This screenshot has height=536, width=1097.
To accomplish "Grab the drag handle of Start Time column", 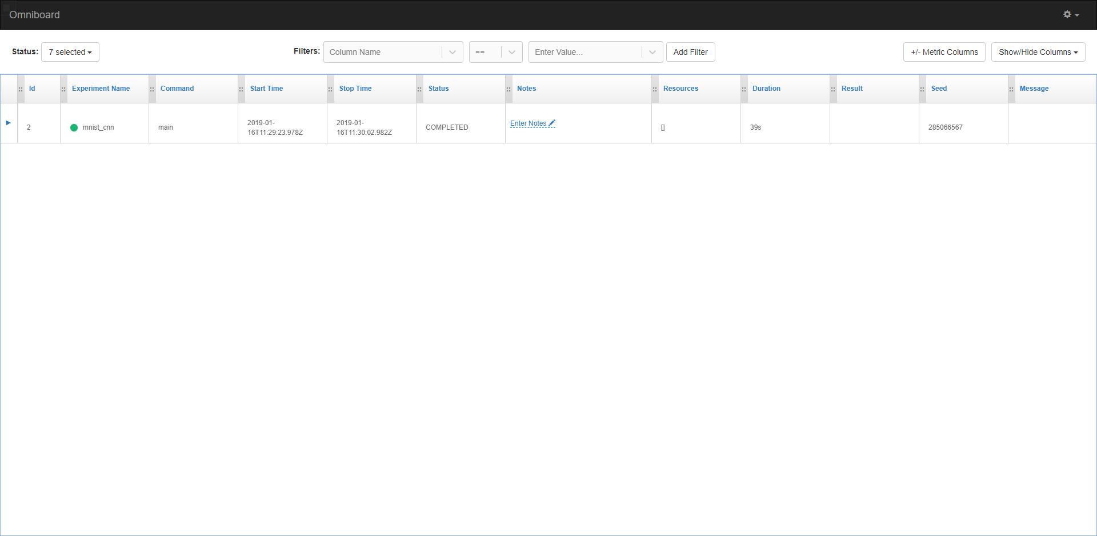I will (241, 89).
